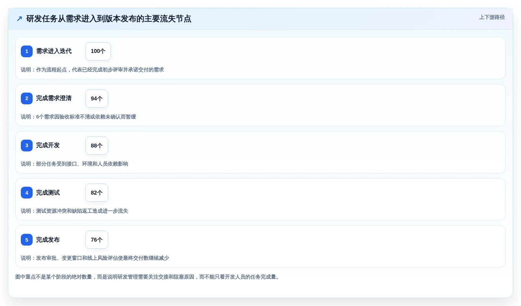The image size is (521, 306).
Task: Click step number badge 5
Action: (27, 240)
